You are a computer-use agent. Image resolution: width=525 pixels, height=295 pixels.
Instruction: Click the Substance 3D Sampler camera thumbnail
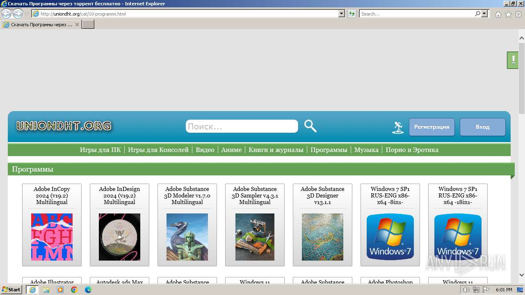[255, 237]
